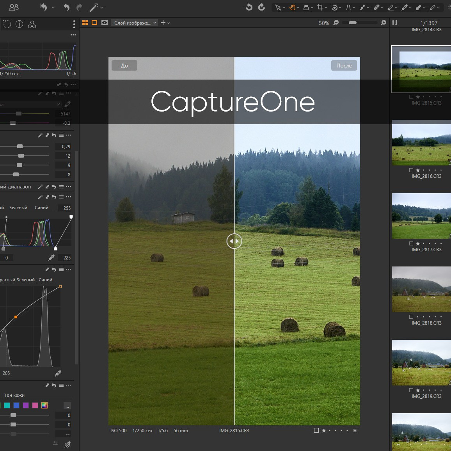Toggle the eye proofing view icon
The width and height of the screenshot is (451, 451).
point(105,23)
